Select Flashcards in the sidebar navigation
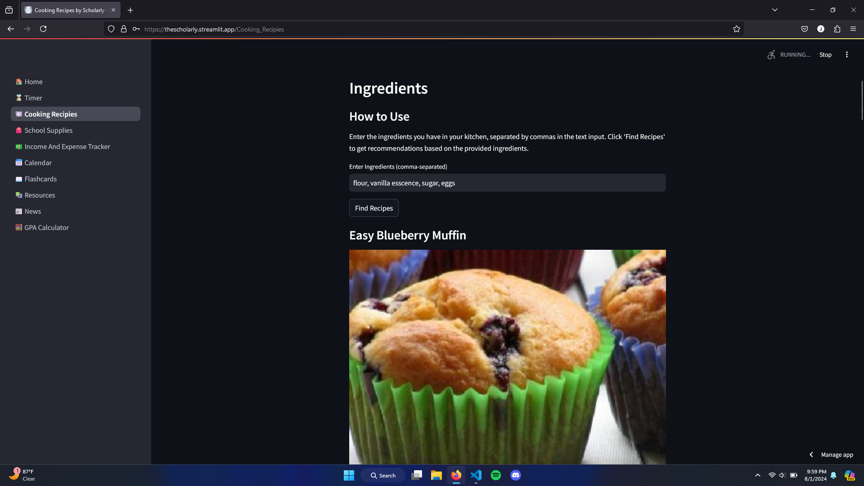The image size is (864, 486). pyautogui.click(x=40, y=179)
